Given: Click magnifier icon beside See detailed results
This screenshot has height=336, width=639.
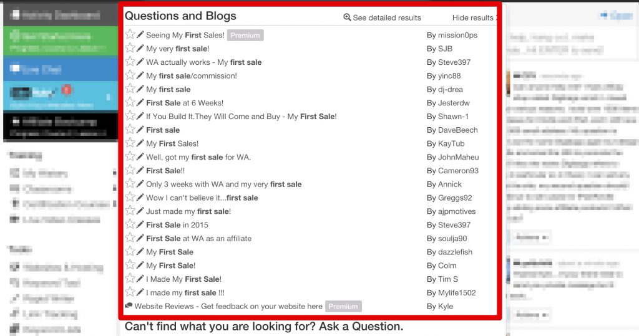Looking at the screenshot, I should 347,17.
